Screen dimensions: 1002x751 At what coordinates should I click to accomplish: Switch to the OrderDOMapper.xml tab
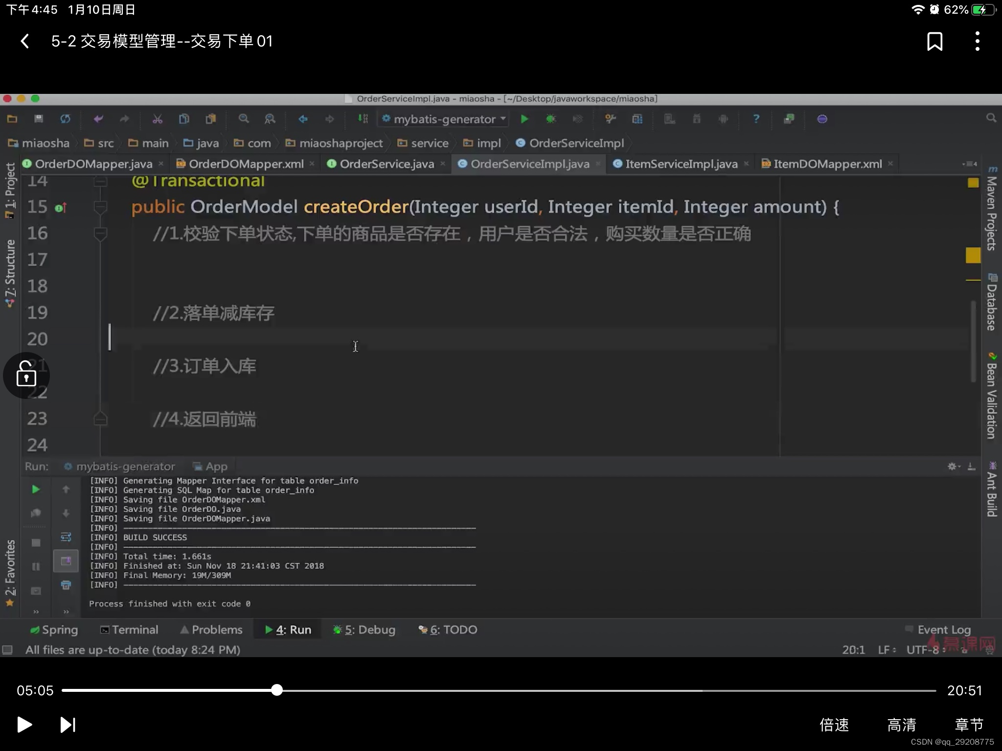click(246, 164)
